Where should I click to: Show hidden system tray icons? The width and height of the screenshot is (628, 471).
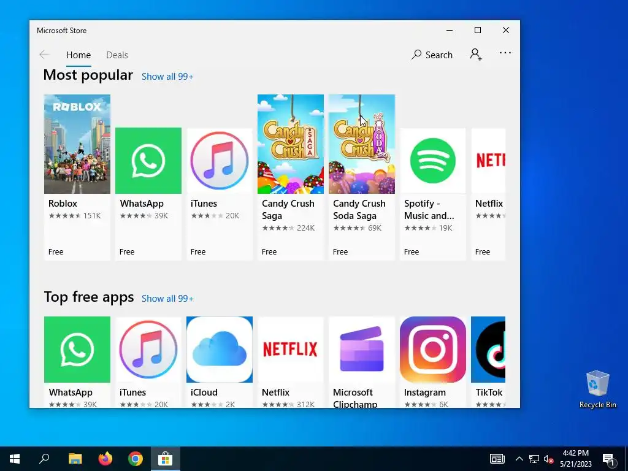[x=519, y=459]
